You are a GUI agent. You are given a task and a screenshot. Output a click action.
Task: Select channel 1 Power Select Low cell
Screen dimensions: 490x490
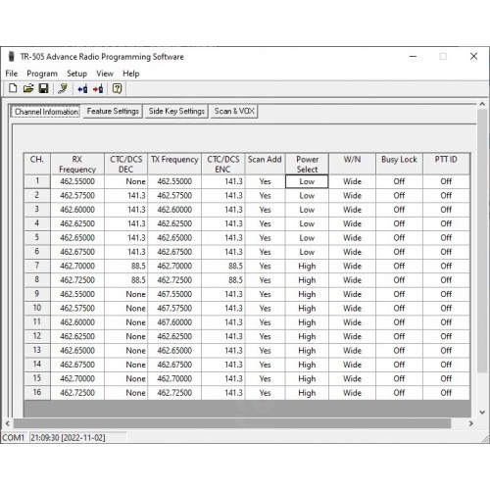point(307,181)
